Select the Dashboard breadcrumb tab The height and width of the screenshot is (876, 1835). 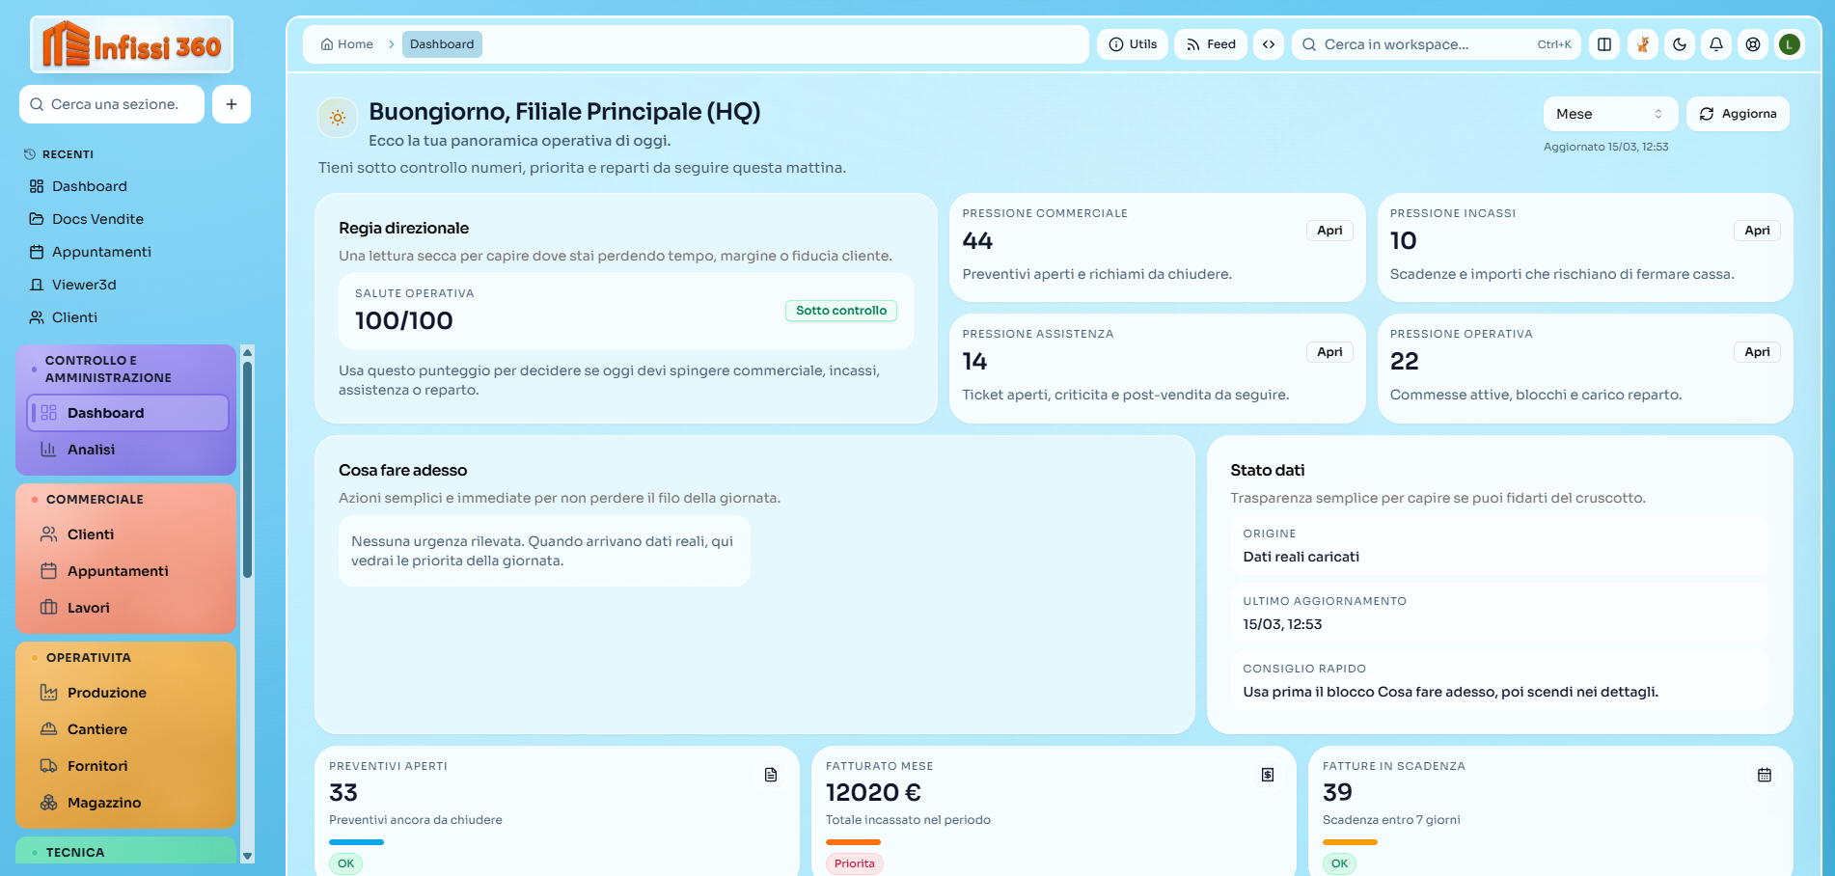pyautogui.click(x=442, y=44)
